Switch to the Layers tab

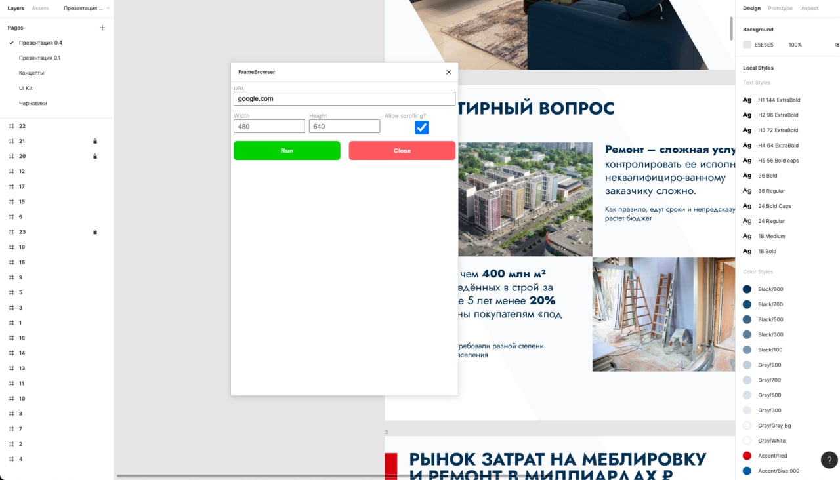[x=16, y=9]
